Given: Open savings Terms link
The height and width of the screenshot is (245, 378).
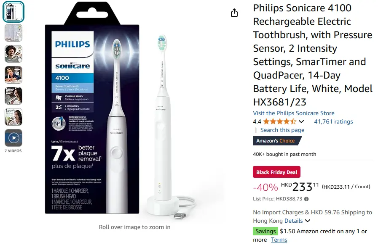Looking at the screenshot, I should 279,240.
